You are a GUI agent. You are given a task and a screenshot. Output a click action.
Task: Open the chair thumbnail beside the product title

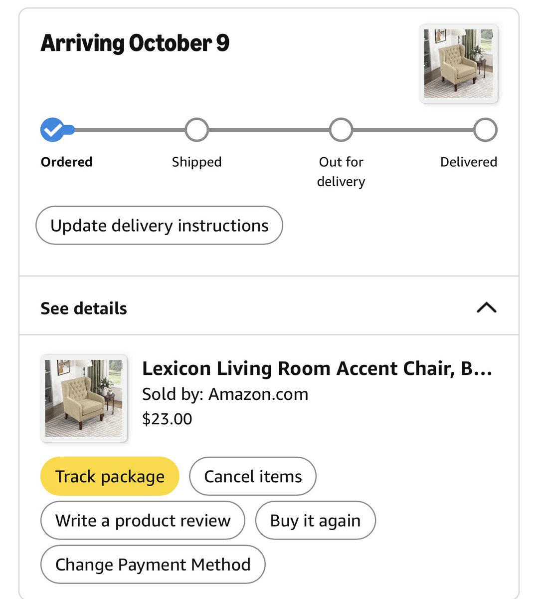pyautogui.click(x=84, y=398)
